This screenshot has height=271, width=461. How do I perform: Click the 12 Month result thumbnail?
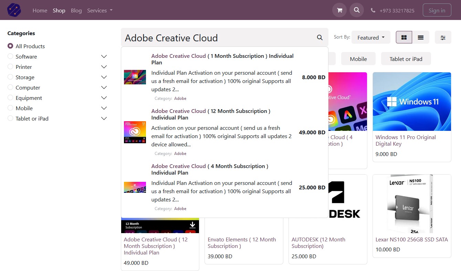coord(135,132)
